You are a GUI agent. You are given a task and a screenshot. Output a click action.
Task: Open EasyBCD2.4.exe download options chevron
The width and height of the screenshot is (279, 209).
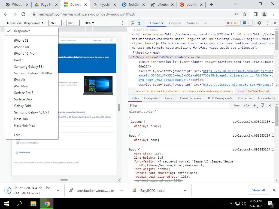click(185, 190)
